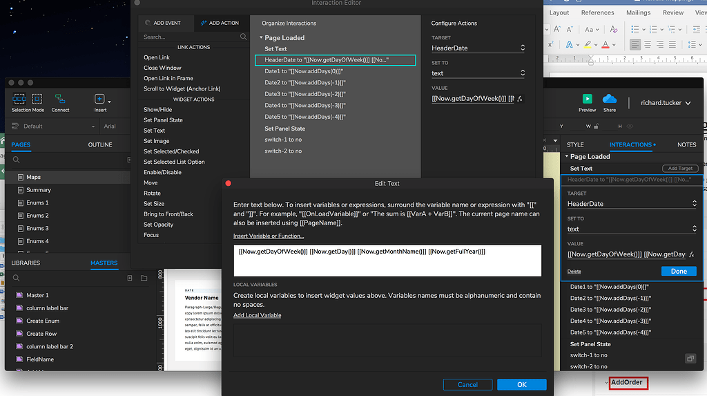Image resolution: width=707 pixels, height=396 pixels.
Task: Click the green Preview play icon
Action: [x=587, y=99]
